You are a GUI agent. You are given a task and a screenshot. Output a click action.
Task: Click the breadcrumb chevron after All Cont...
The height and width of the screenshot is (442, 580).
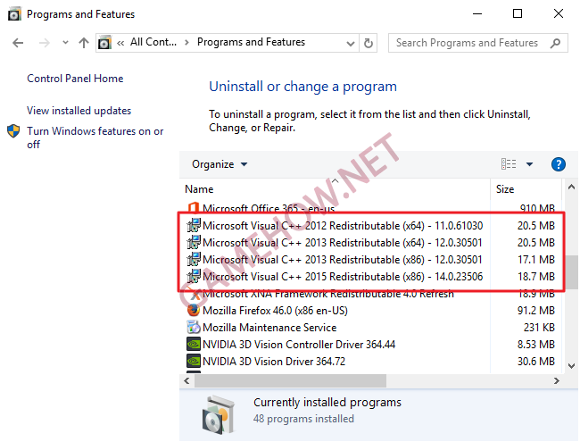[x=186, y=43]
